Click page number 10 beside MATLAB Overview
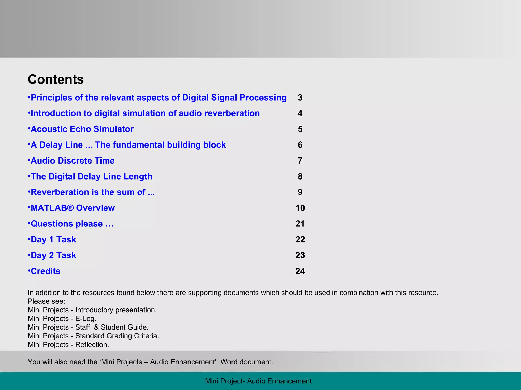The image size is (521, 390). point(300,208)
